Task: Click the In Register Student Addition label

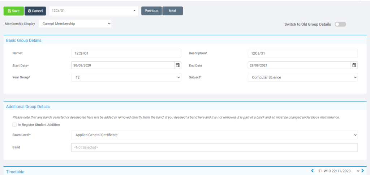Action: [39, 125]
